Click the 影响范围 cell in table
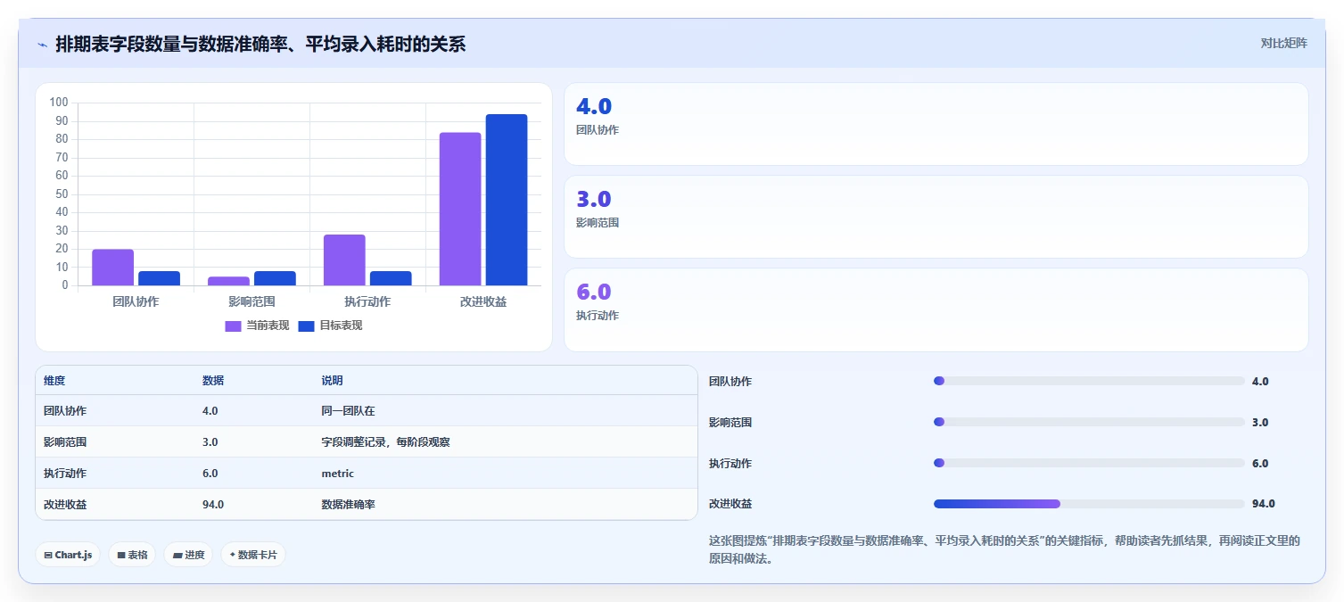Image resolution: width=1344 pixels, height=602 pixels. coord(65,442)
